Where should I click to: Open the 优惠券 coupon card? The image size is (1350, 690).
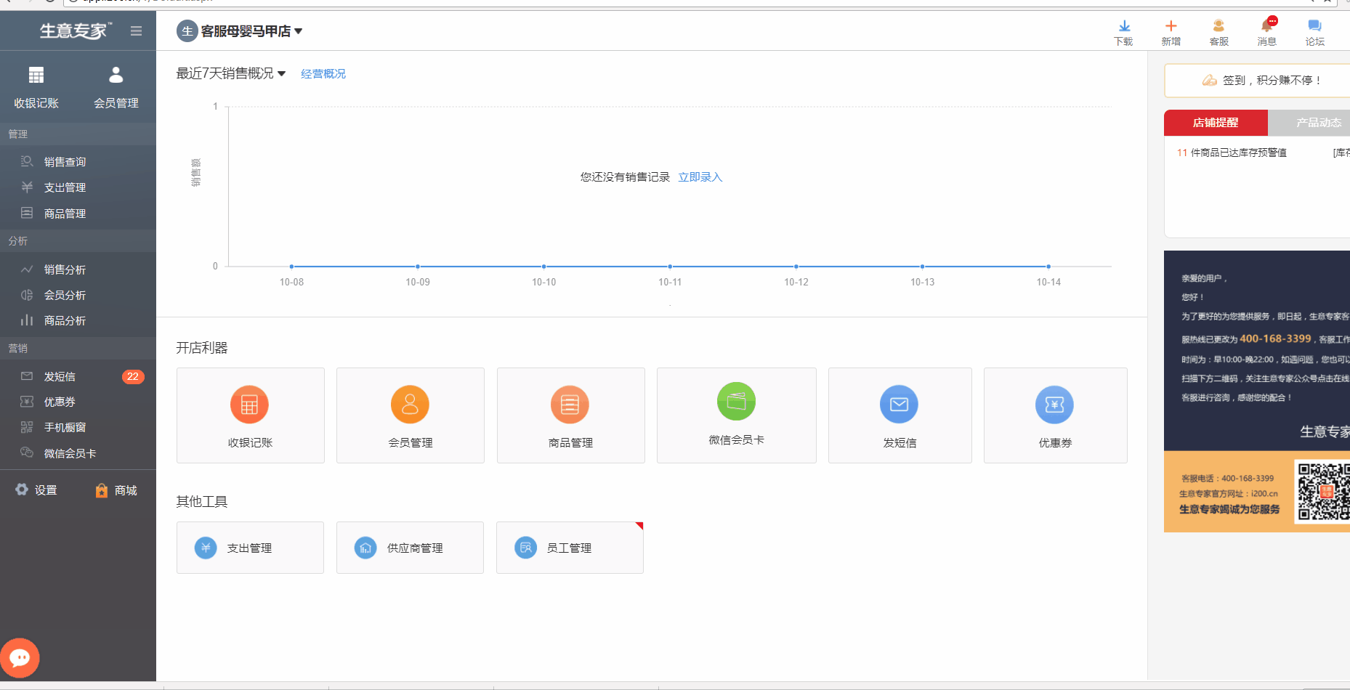pyautogui.click(x=1056, y=415)
